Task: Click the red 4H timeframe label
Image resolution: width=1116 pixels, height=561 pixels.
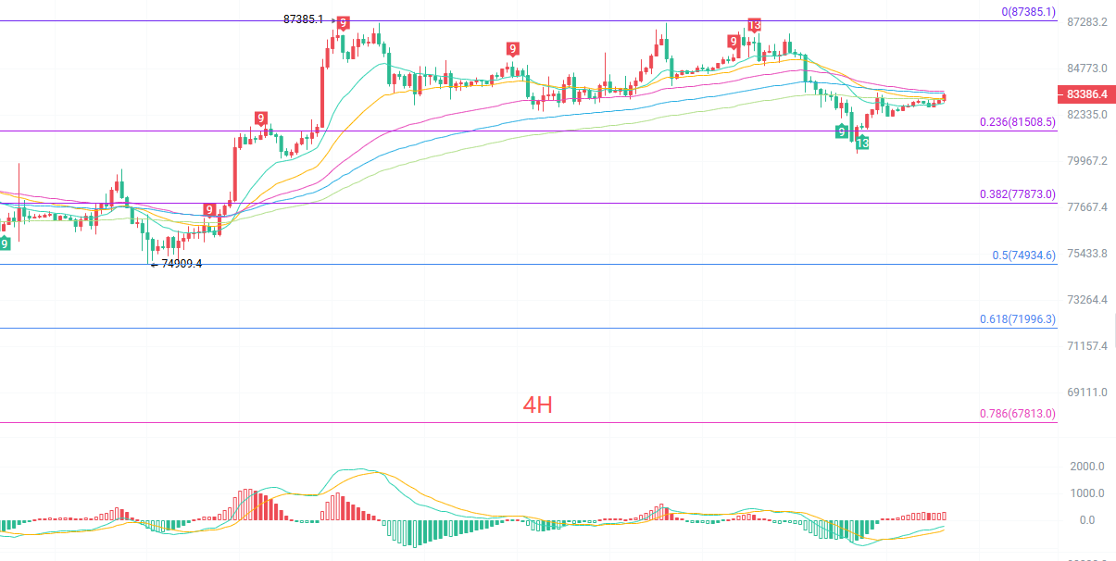Action: pyautogui.click(x=538, y=405)
